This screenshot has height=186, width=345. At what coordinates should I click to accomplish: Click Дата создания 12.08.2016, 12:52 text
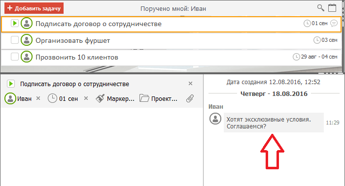coord(274,82)
